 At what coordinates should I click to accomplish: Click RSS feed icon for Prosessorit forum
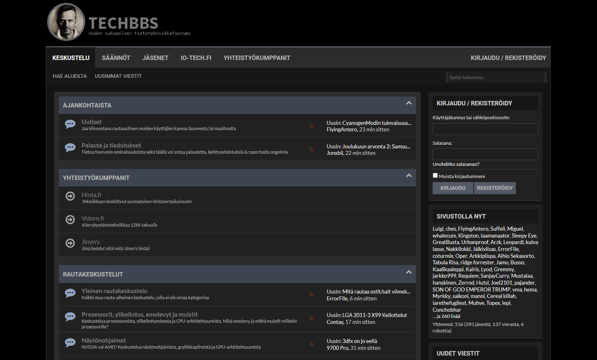[312, 318]
